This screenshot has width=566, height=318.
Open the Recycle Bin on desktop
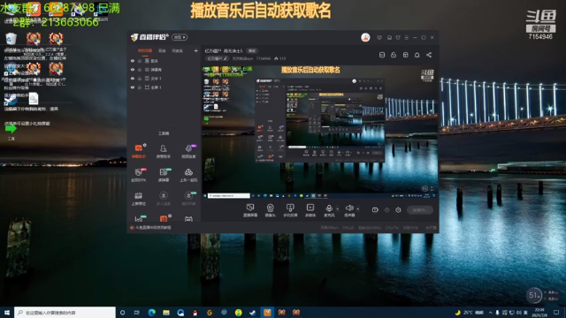point(11,39)
